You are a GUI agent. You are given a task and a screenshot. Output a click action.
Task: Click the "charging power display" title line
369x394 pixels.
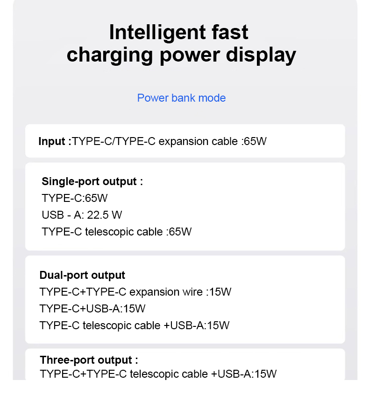tap(181, 55)
